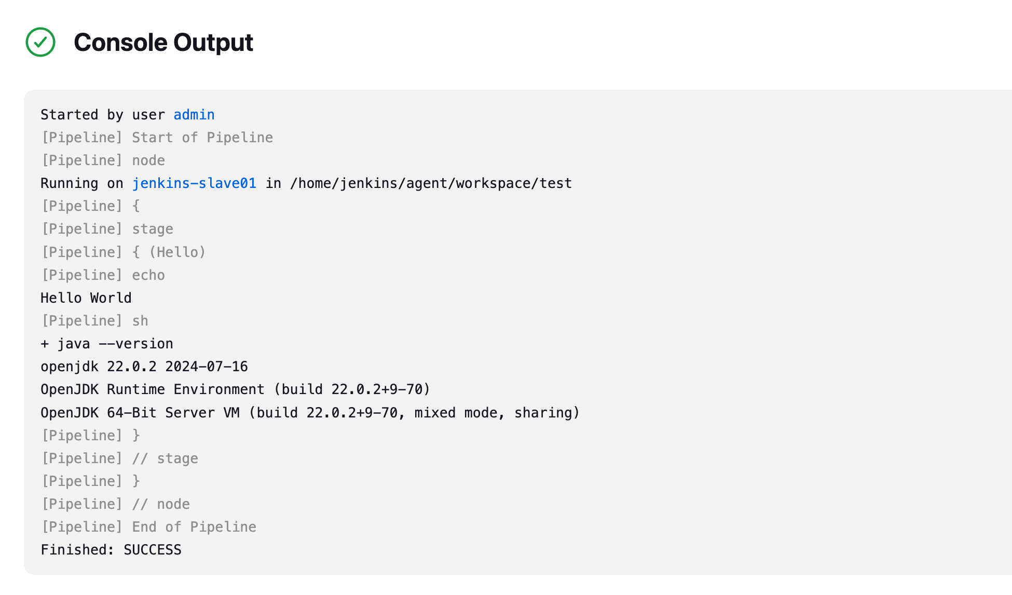Click the '[Pipeline] stage' log line
The image size is (1012, 595).
click(107, 229)
